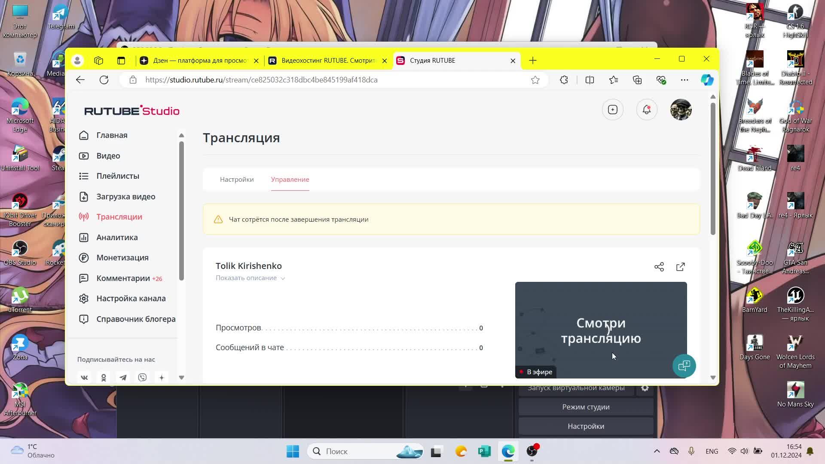
Task: Reload the page
Action: [x=104, y=80]
